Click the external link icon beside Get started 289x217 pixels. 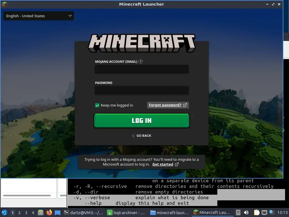(177, 164)
